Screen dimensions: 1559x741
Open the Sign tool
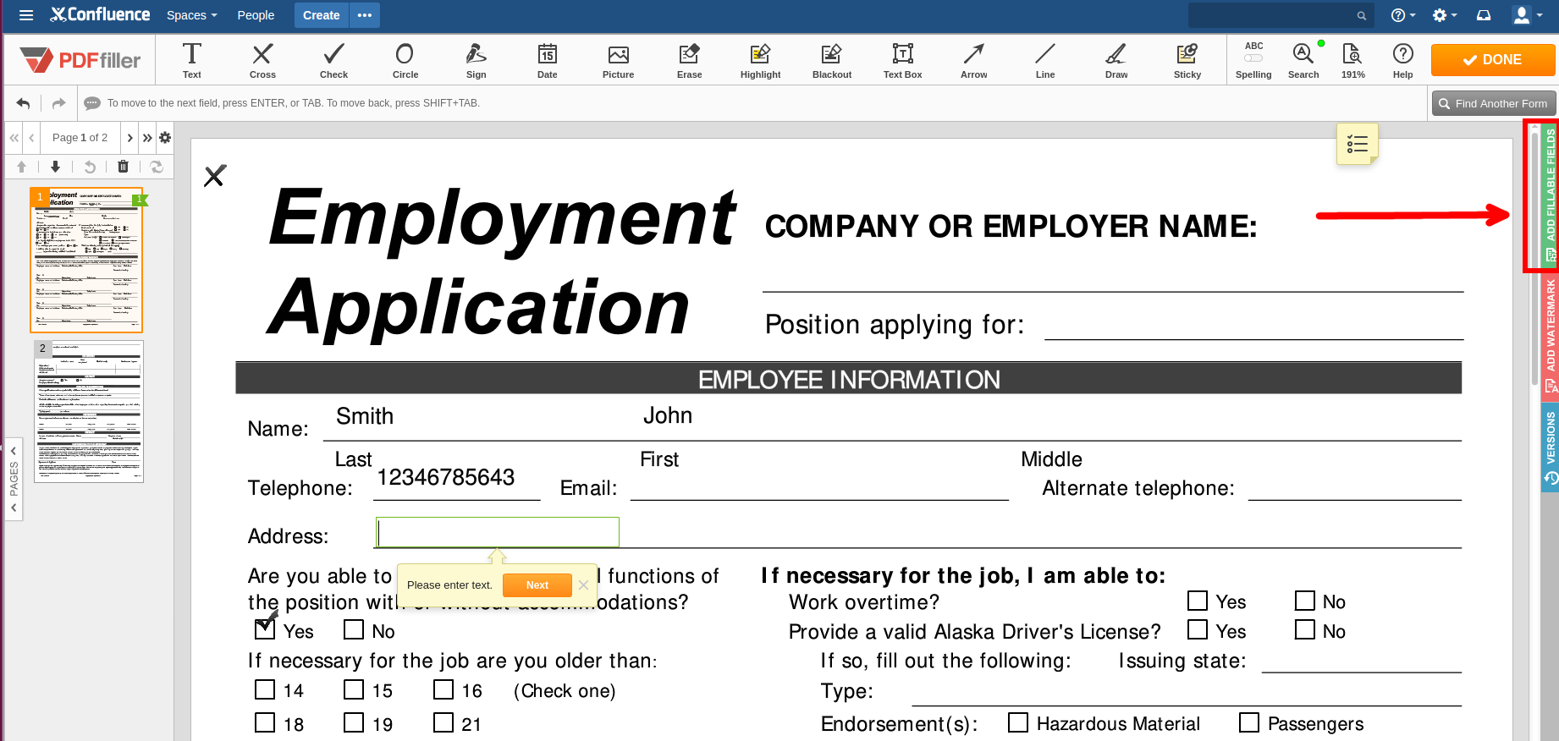click(476, 60)
